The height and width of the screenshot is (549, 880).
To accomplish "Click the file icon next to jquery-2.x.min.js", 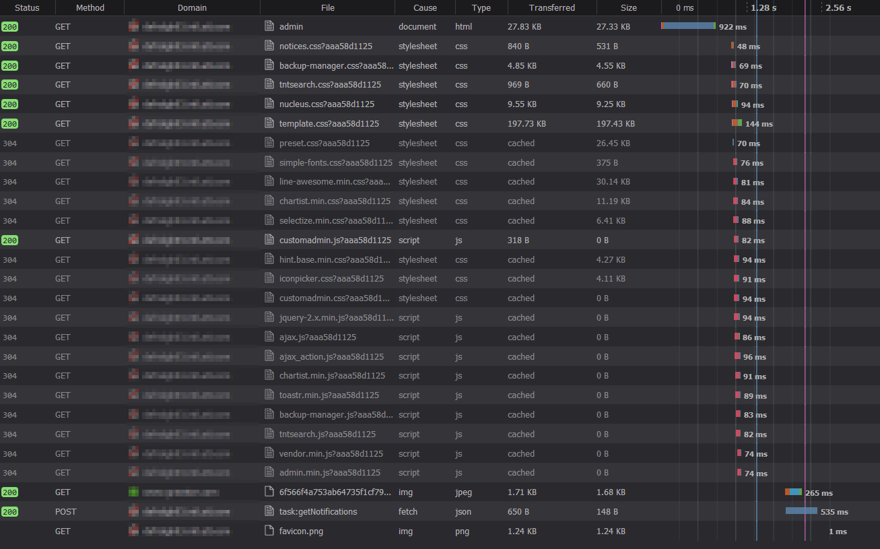I will coord(268,317).
